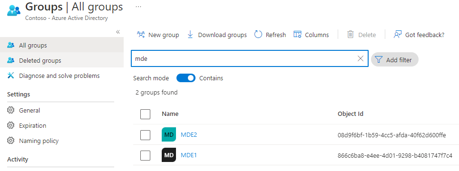The height and width of the screenshot is (171, 459).
Task: Click the Got feedback person icon
Action: click(x=398, y=35)
